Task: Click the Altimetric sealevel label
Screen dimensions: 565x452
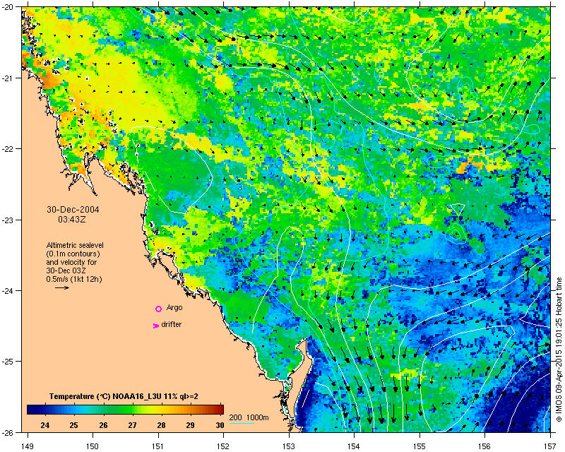Action: pyautogui.click(x=75, y=245)
